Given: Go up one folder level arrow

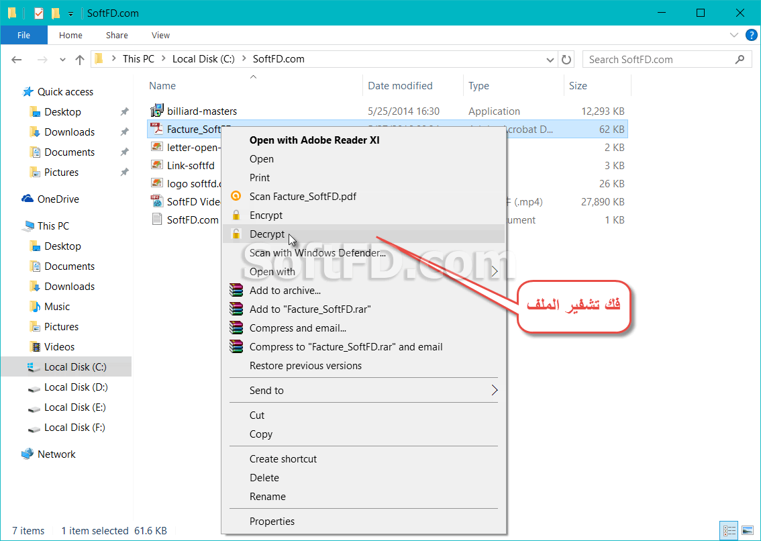Looking at the screenshot, I should click(x=80, y=59).
